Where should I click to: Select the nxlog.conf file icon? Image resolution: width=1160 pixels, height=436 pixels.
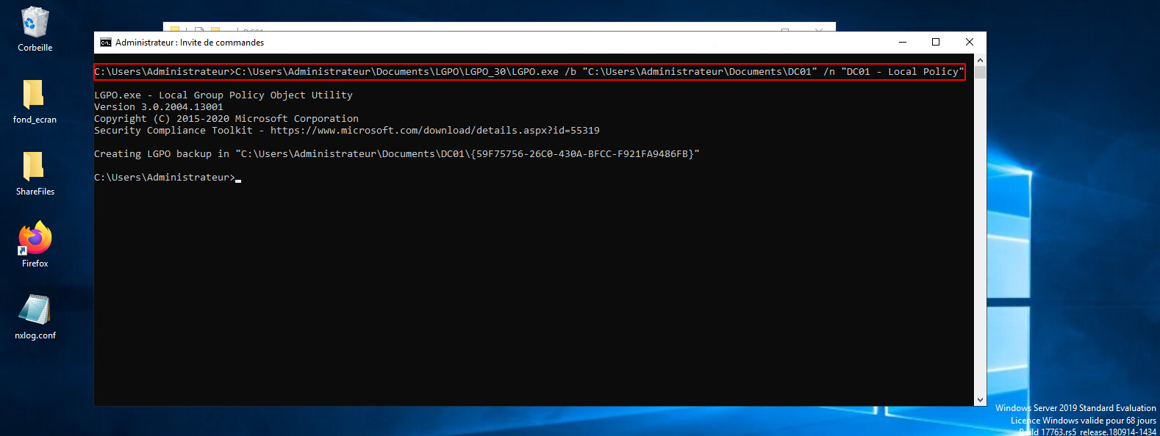pyautogui.click(x=35, y=310)
